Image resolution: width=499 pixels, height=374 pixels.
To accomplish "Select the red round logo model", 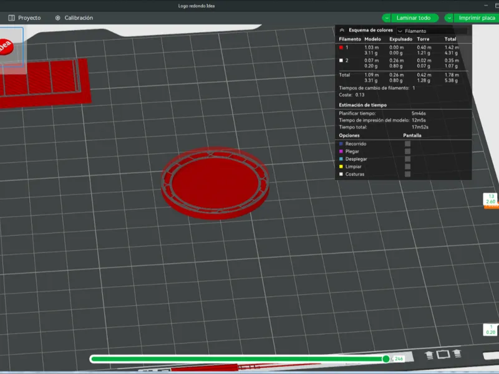I will [x=215, y=183].
